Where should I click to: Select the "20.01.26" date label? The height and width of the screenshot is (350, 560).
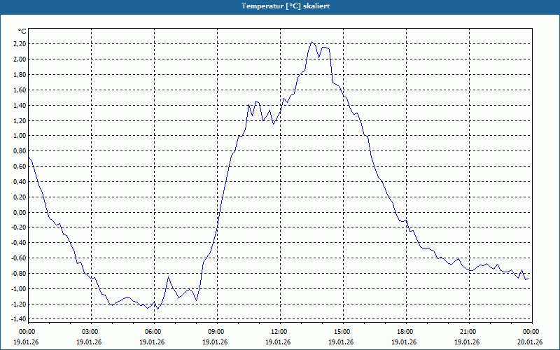pyautogui.click(x=530, y=342)
